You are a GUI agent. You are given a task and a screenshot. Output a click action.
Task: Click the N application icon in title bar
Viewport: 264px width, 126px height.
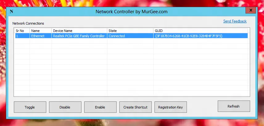click(11, 12)
